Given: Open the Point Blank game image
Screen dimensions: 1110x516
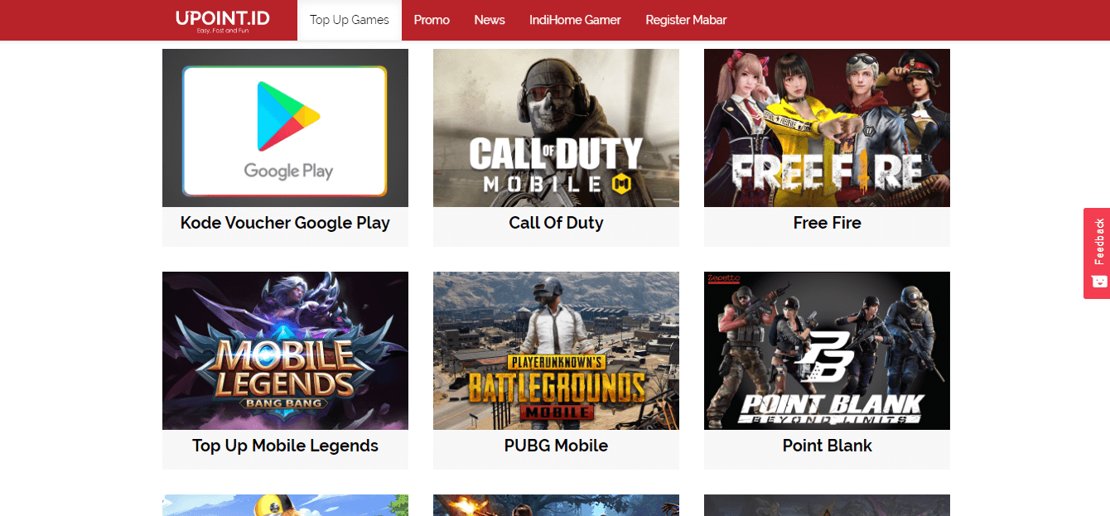Looking at the screenshot, I should 827,350.
